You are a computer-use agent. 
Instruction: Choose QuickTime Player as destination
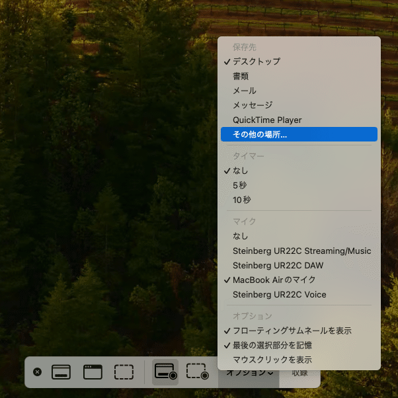[x=299, y=120]
